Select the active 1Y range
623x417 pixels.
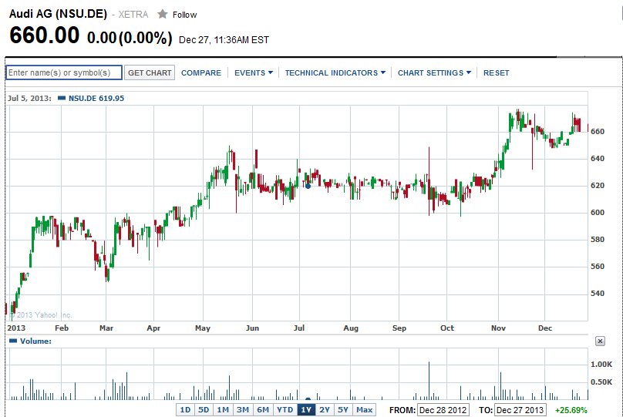[x=306, y=410]
